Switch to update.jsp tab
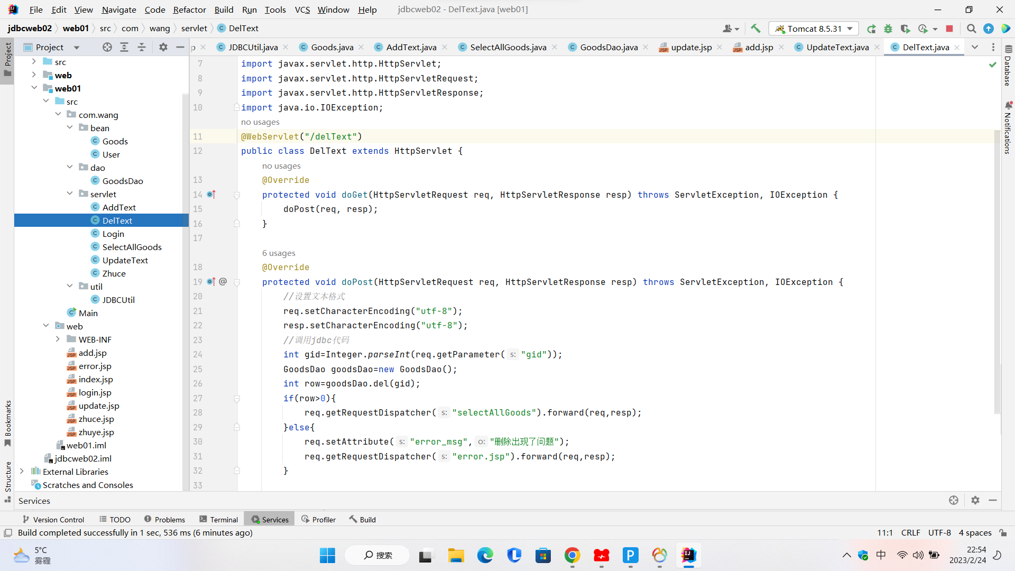This screenshot has height=571, width=1015. point(691,47)
